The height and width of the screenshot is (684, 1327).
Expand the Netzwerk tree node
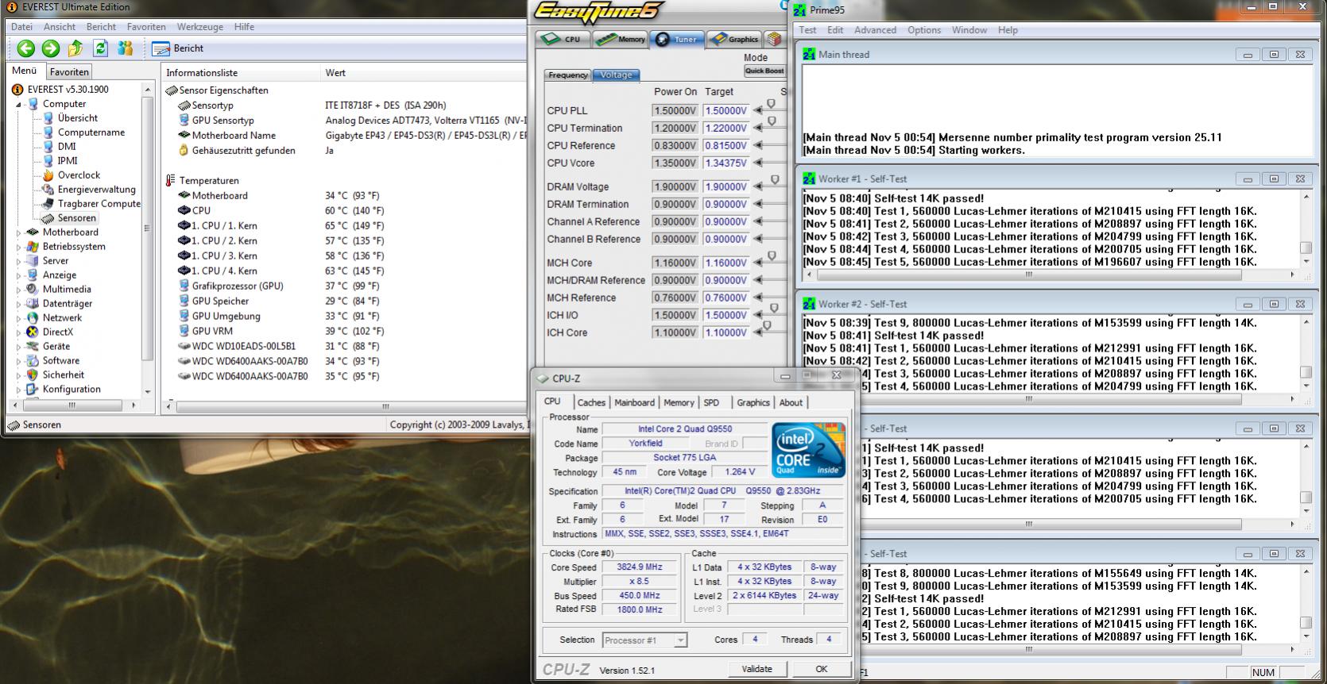click(x=19, y=318)
